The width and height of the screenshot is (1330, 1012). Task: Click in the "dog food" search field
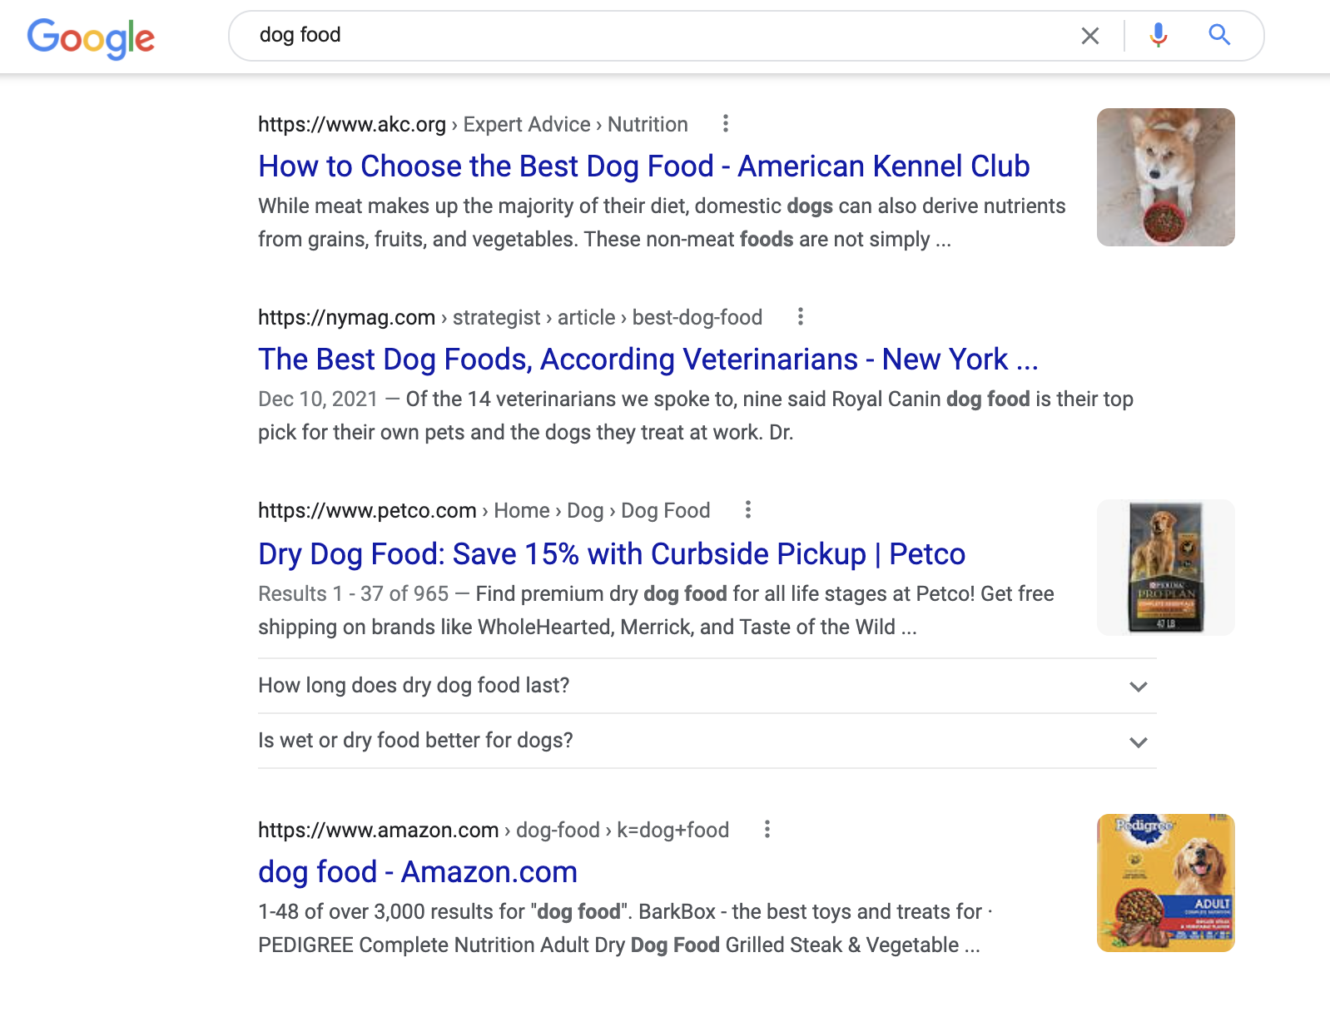(x=658, y=35)
